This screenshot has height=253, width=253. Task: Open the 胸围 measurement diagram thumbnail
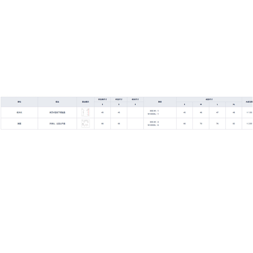click(x=85, y=123)
